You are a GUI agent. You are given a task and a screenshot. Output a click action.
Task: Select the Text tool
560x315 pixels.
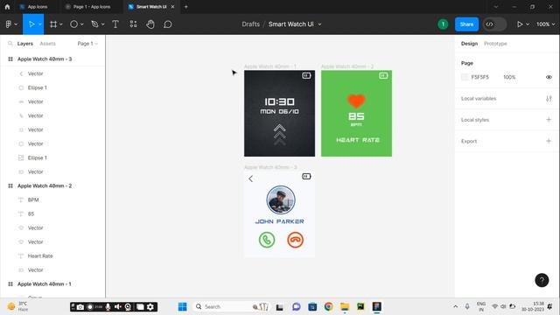pyautogui.click(x=115, y=24)
